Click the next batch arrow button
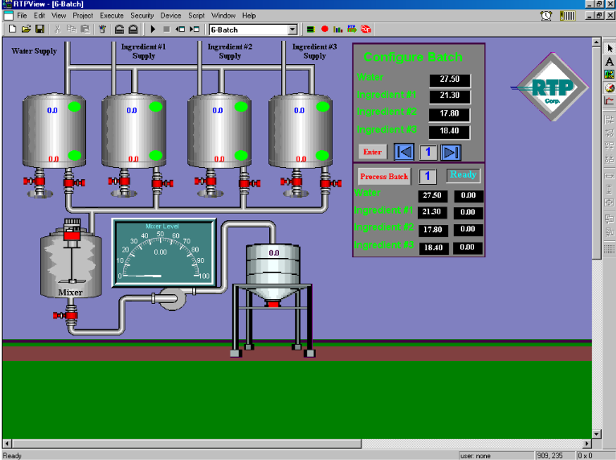 (450, 152)
